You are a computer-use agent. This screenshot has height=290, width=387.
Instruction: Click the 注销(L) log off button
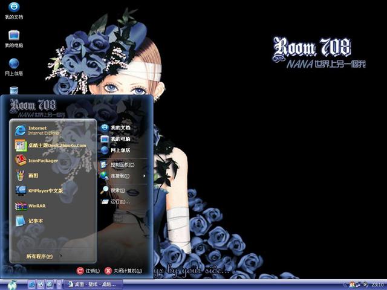pos(88,271)
